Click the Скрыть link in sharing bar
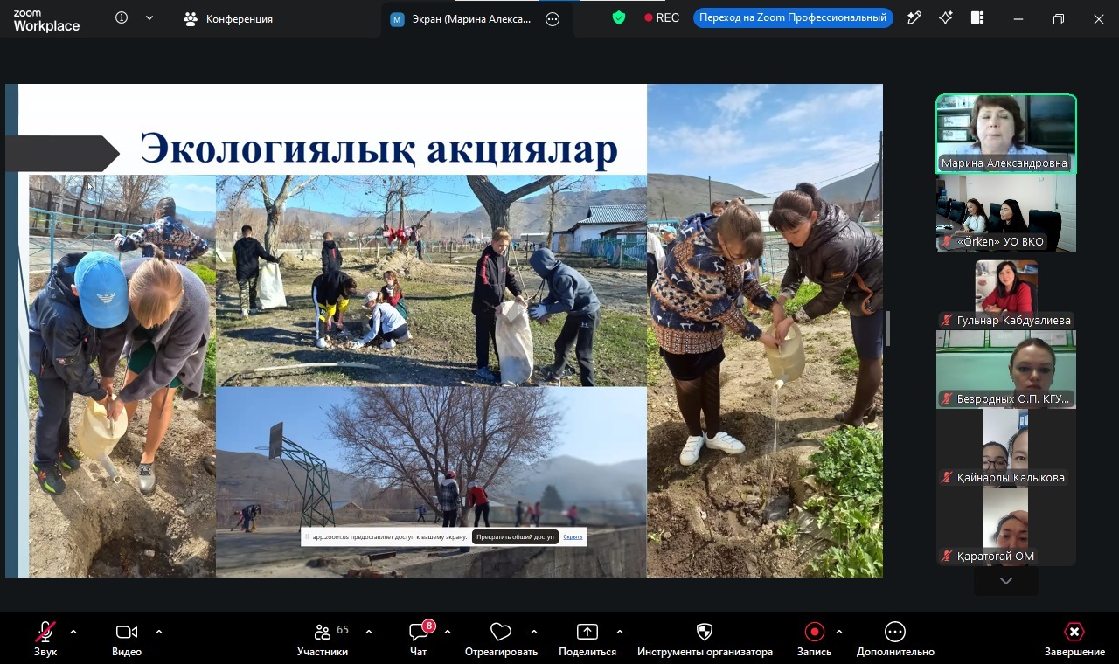Screen dimensions: 1119x664 tap(573, 536)
